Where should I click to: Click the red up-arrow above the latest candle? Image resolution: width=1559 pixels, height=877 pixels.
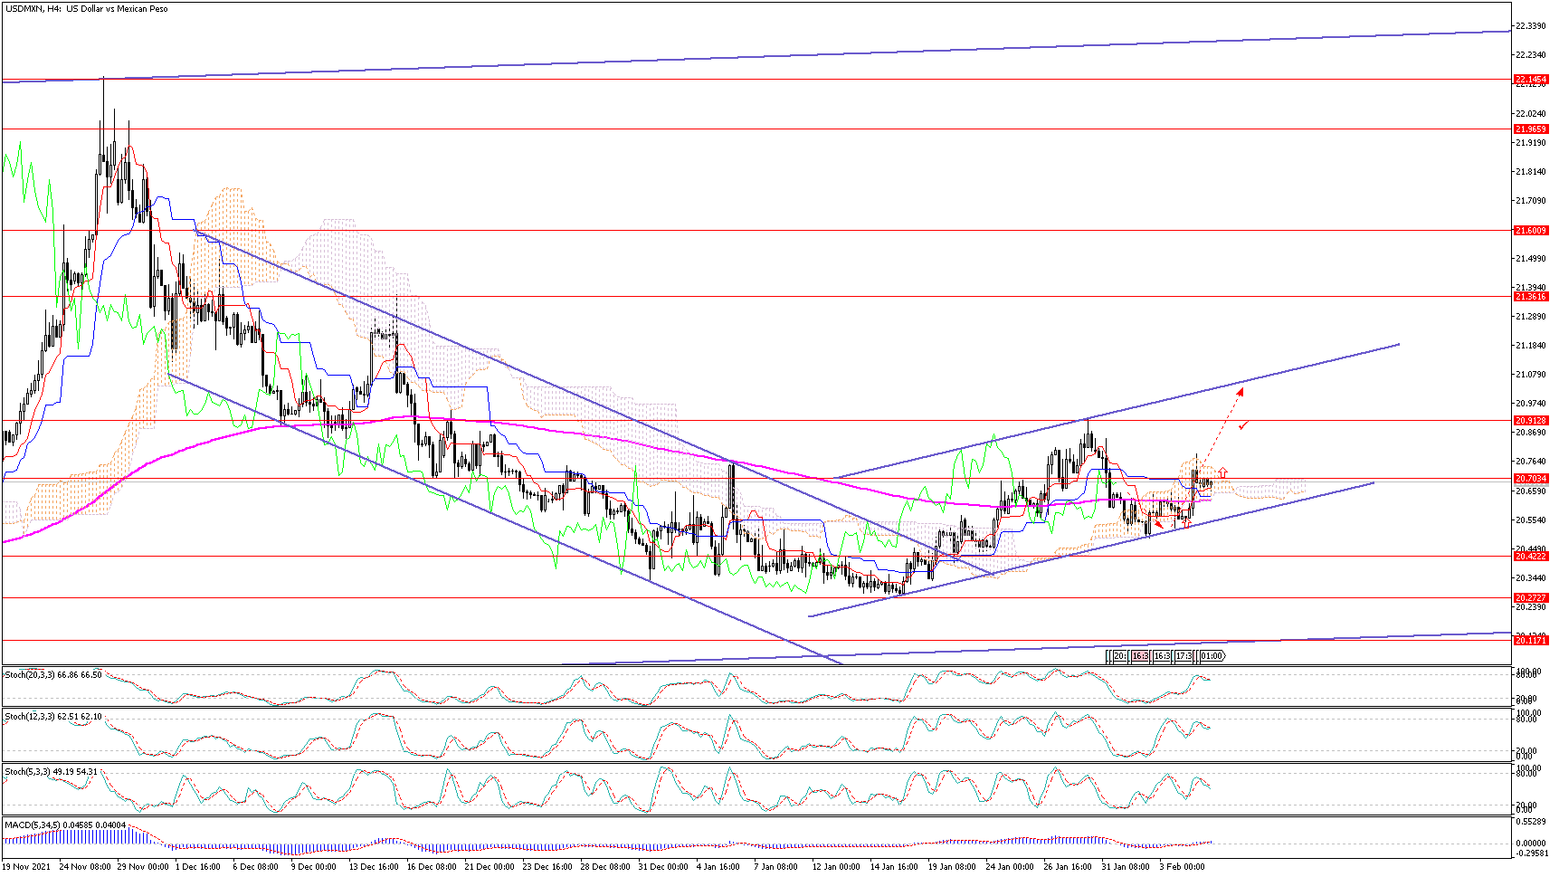click(1222, 472)
